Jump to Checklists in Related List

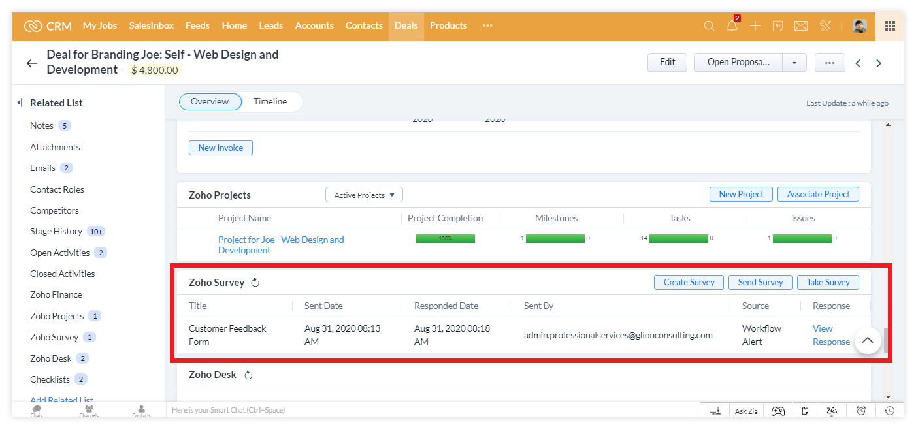pyautogui.click(x=50, y=379)
